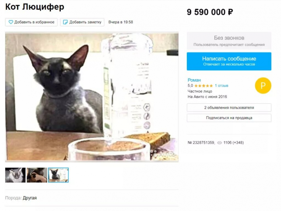Open the 1 отзыв reviews link

click(x=222, y=86)
